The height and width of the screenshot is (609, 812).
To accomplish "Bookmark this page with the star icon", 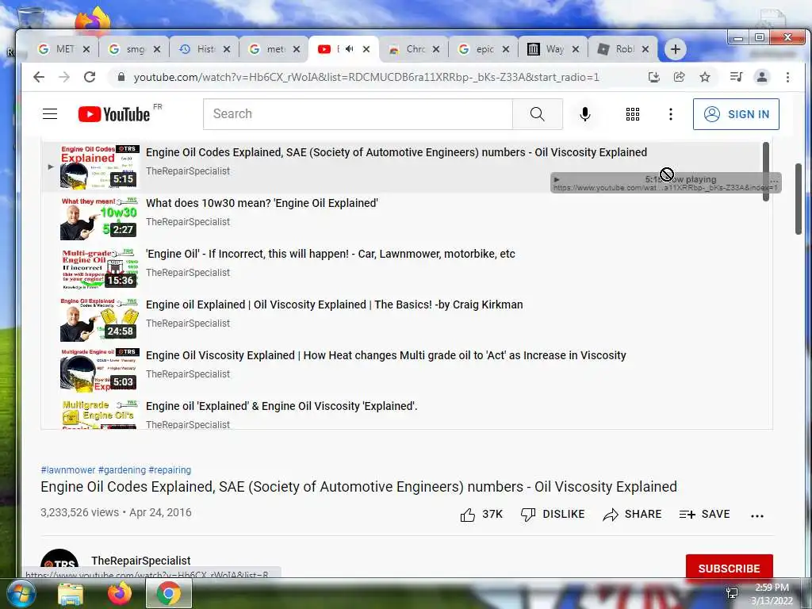I will (705, 77).
